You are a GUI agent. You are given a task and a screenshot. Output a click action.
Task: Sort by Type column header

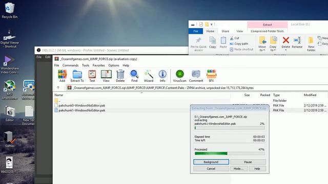[276, 95]
